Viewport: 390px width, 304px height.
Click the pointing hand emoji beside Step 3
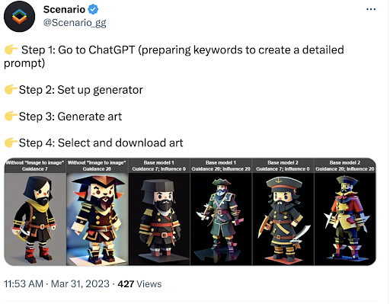[11, 116]
